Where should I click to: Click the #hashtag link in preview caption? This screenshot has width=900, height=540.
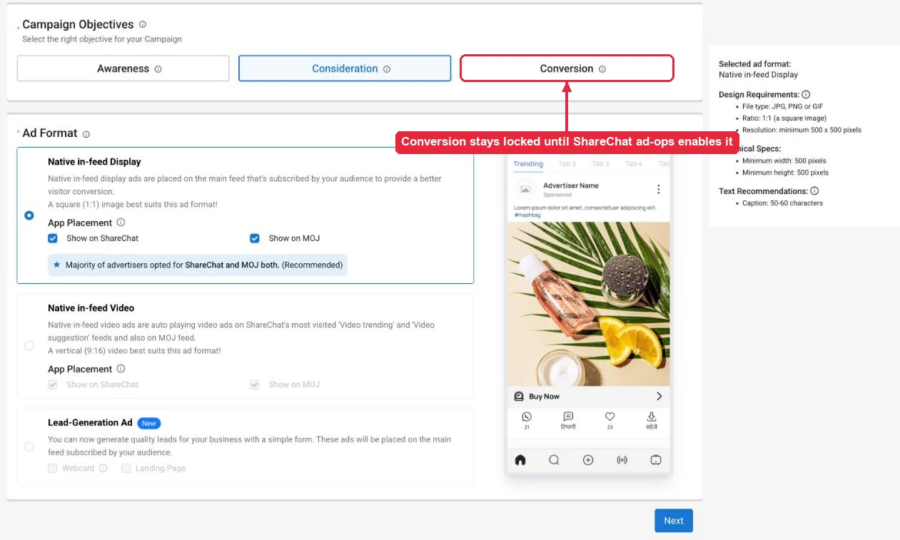pos(527,215)
